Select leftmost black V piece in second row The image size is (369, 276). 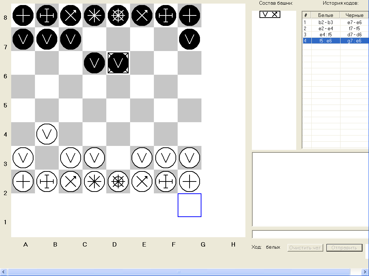click(x=23, y=39)
